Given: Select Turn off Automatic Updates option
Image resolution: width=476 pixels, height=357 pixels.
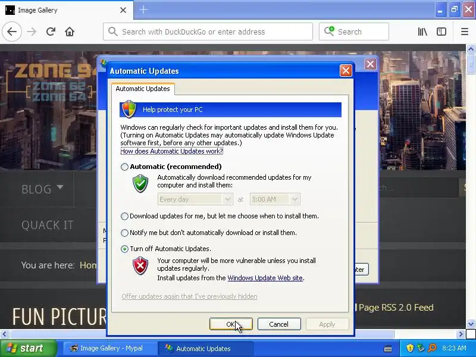Looking at the screenshot, I should (x=124, y=249).
